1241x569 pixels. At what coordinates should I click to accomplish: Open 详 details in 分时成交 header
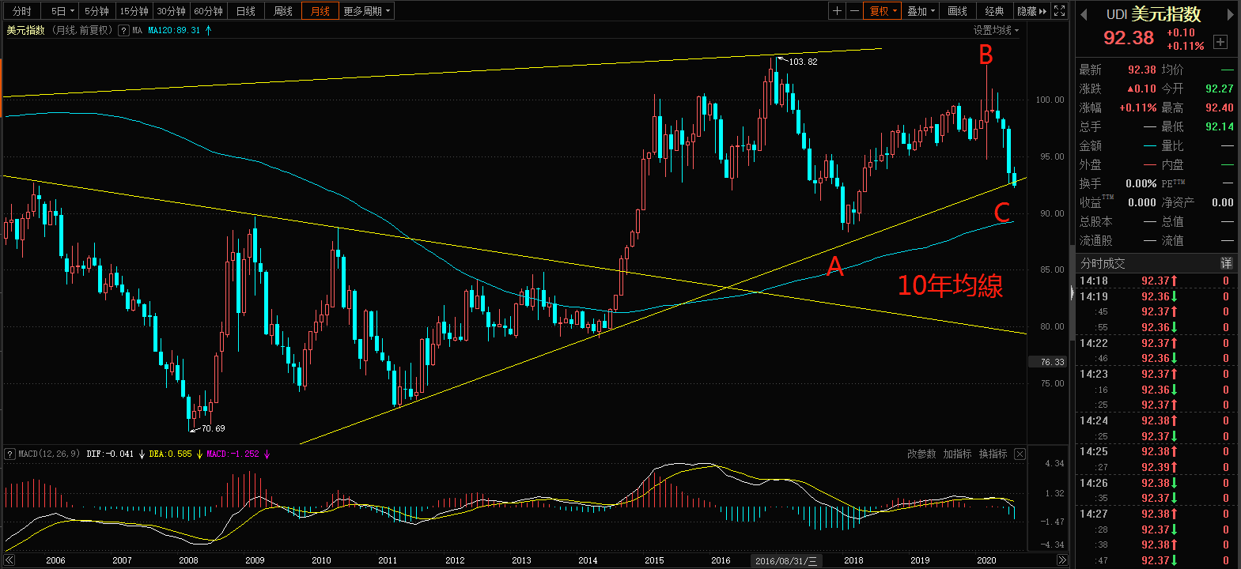pos(1226,263)
